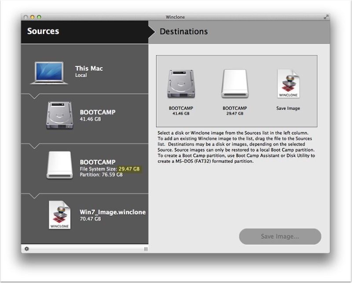352x283 pixels.
Task: Click the Destinations header
Action: pyautogui.click(x=183, y=31)
